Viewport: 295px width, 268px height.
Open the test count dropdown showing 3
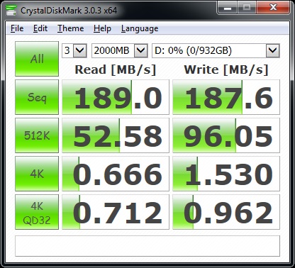74,50
